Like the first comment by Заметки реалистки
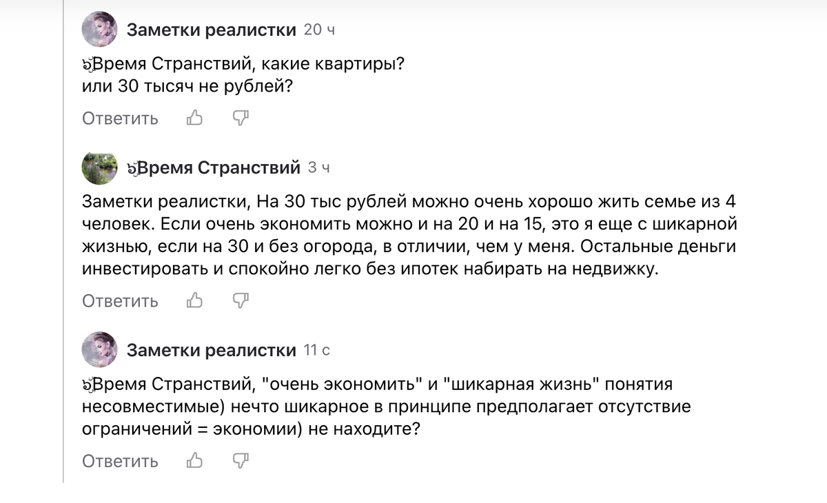The width and height of the screenshot is (827, 503). (x=194, y=118)
